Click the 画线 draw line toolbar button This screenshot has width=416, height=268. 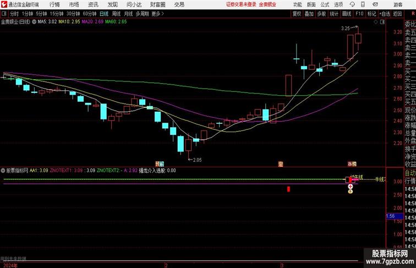347,14
